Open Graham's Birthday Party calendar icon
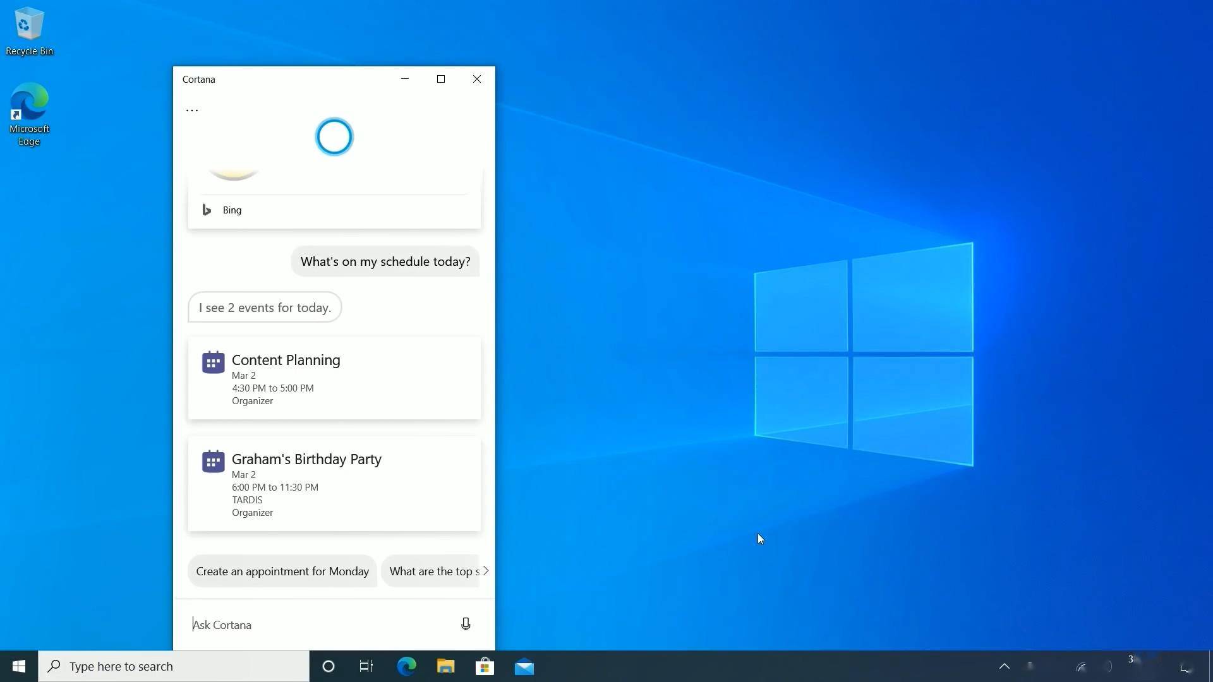 coord(213,461)
